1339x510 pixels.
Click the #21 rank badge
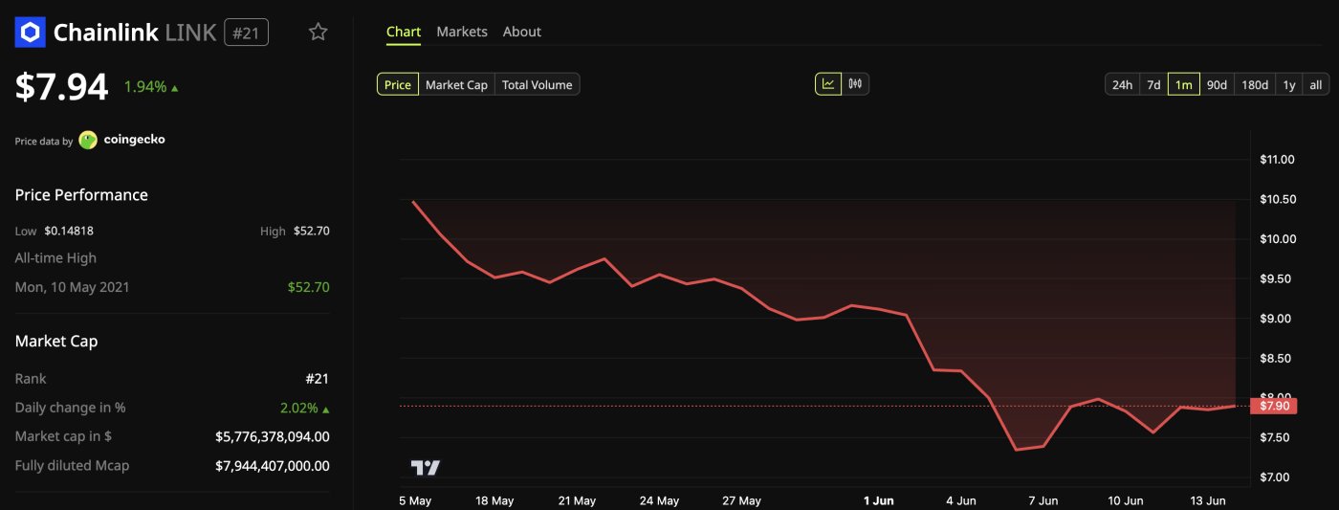(x=246, y=33)
